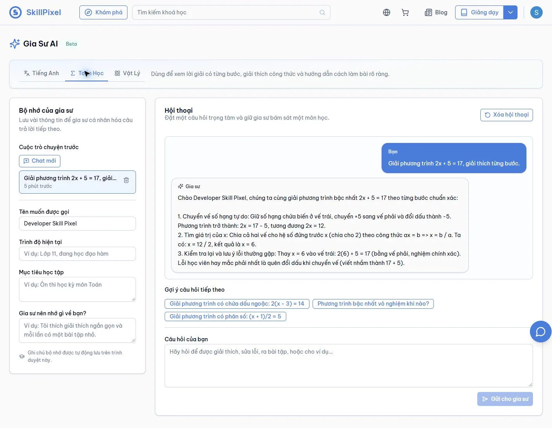Click the 5 phút trước timestamp
The width and height of the screenshot is (552, 428).
click(x=38, y=186)
